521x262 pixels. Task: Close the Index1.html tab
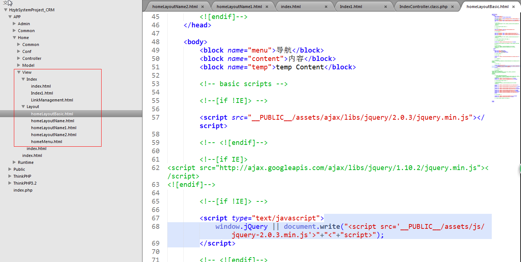(386, 7)
